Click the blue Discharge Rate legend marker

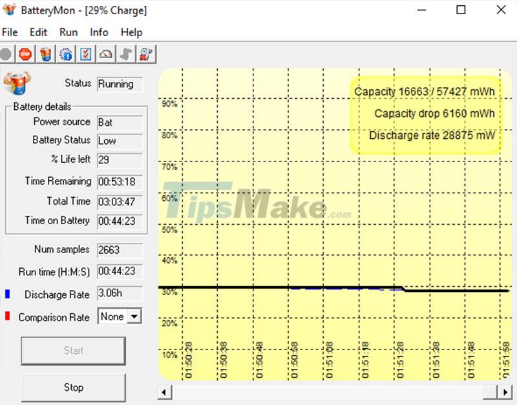click(x=7, y=295)
